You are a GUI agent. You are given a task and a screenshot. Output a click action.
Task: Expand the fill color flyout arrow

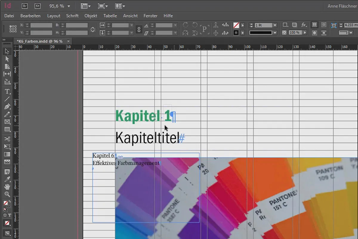[243, 25]
